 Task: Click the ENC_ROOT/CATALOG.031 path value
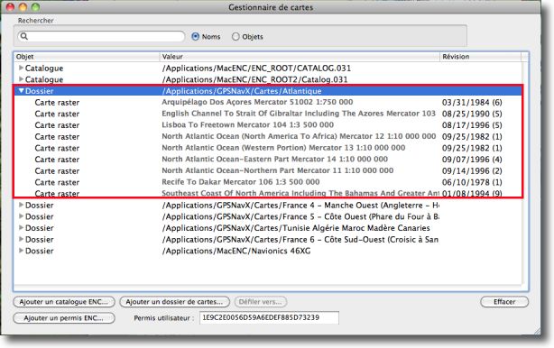pos(256,69)
